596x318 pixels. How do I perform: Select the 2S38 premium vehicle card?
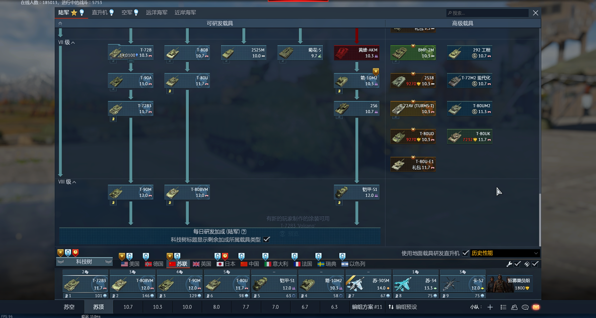tap(413, 81)
